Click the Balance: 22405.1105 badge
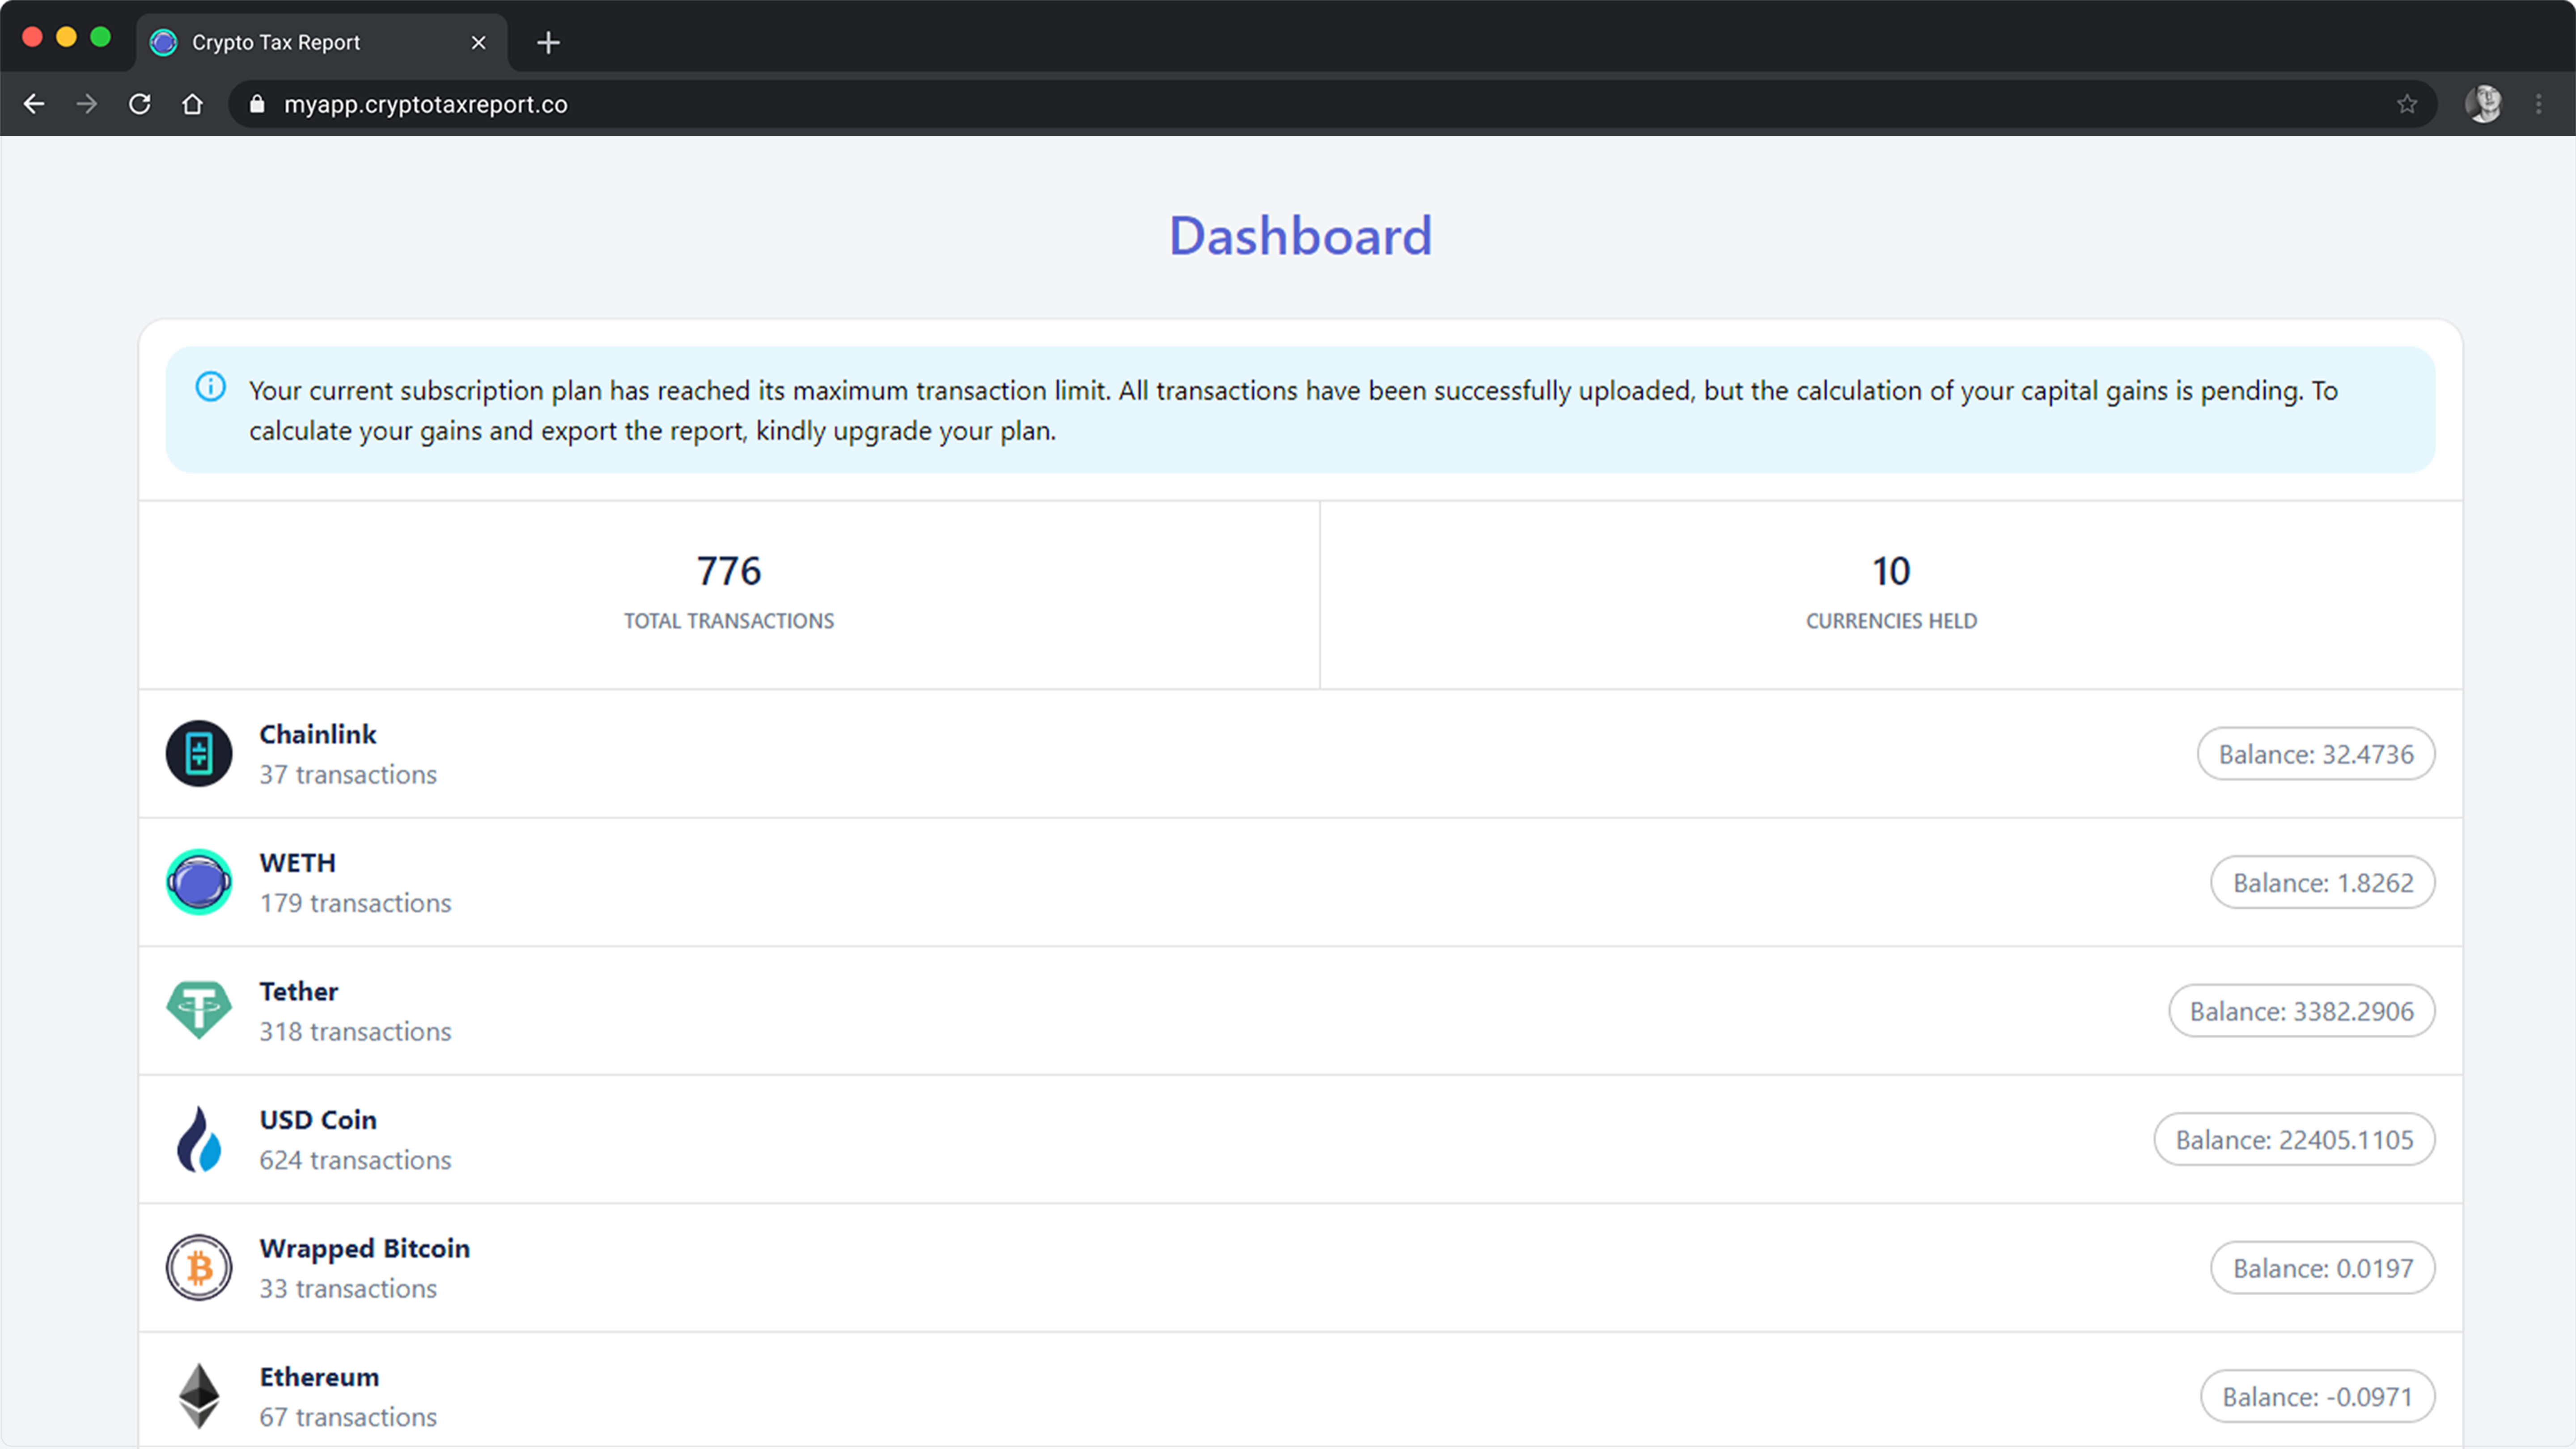This screenshot has width=2576, height=1449. pos(2294,1140)
